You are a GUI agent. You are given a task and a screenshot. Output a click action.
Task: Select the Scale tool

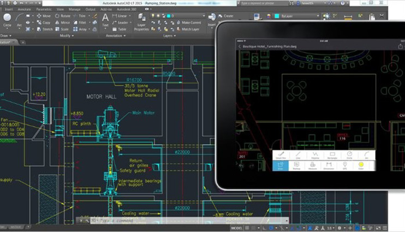62,29
